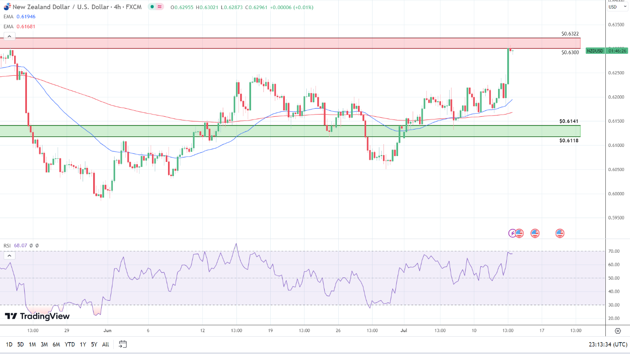Select the RSI 68.07 indicator legend
The width and height of the screenshot is (630, 354).
pyautogui.click(x=21, y=245)
